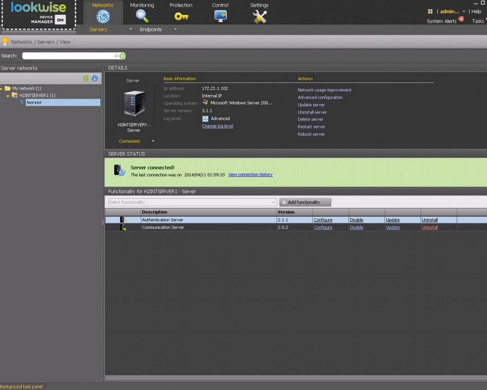Open the Protection key icon
This screenshot has width=487, height=390.
[181, 16]
